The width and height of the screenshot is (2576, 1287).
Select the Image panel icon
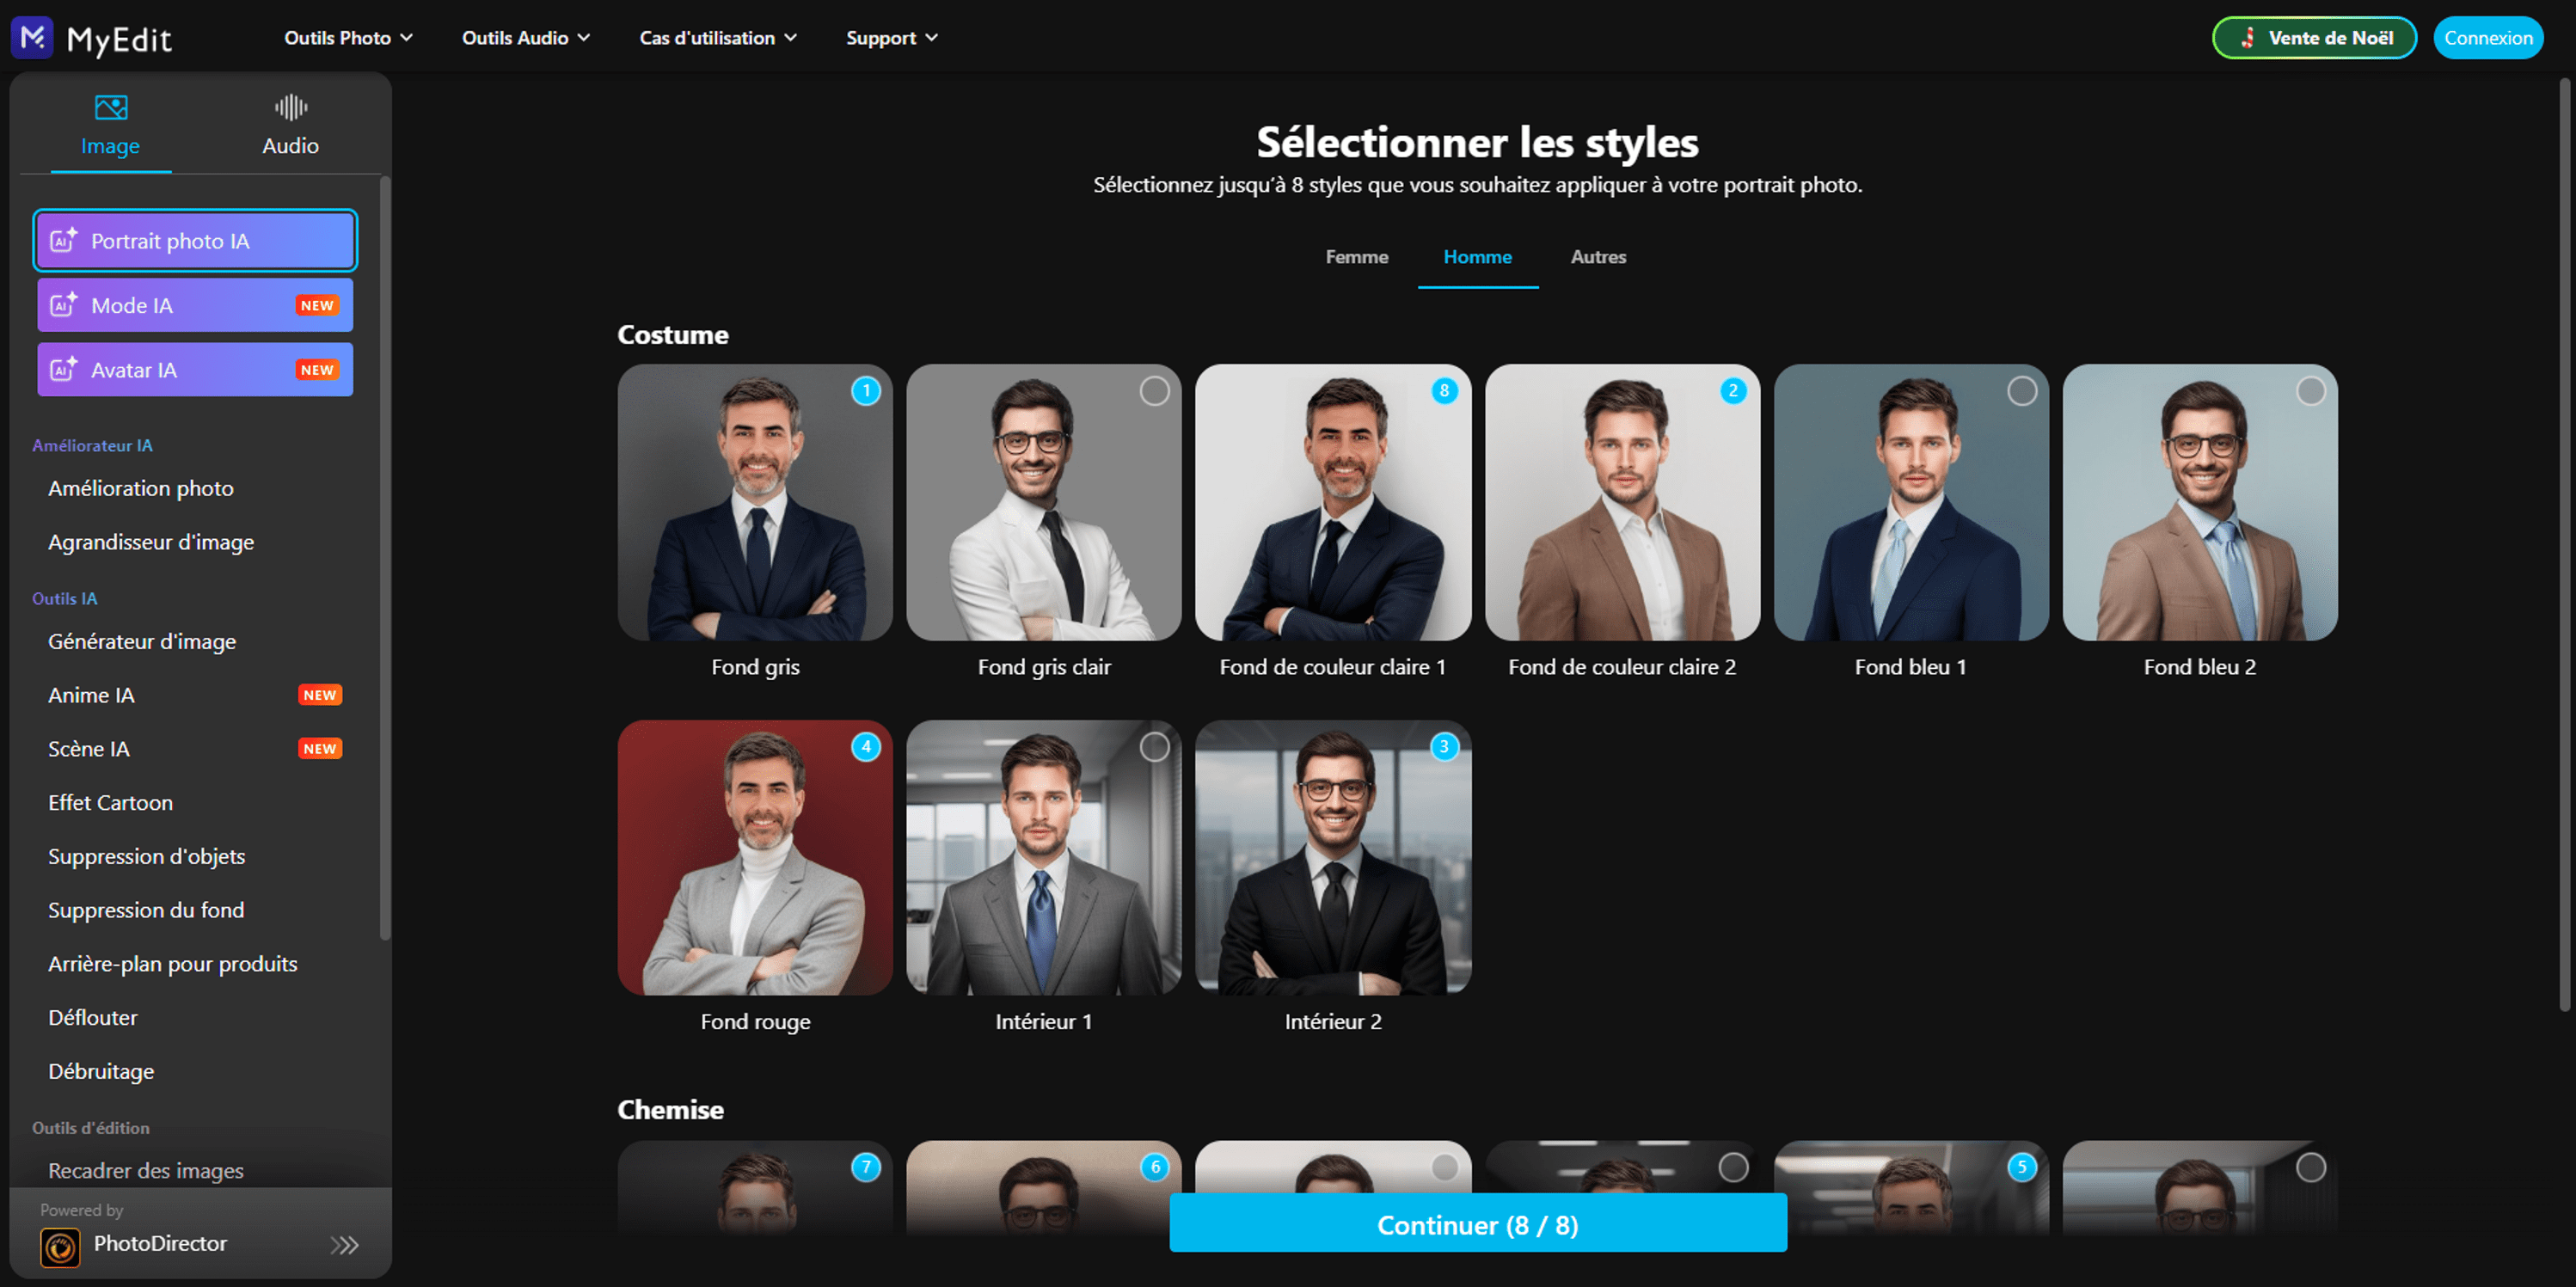click(x=109, y=107)
